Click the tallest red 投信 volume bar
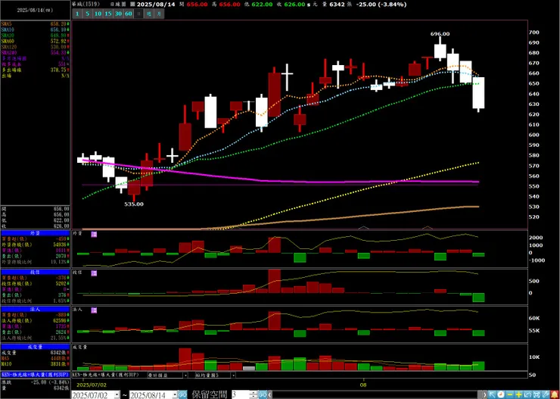 (275, 281)
